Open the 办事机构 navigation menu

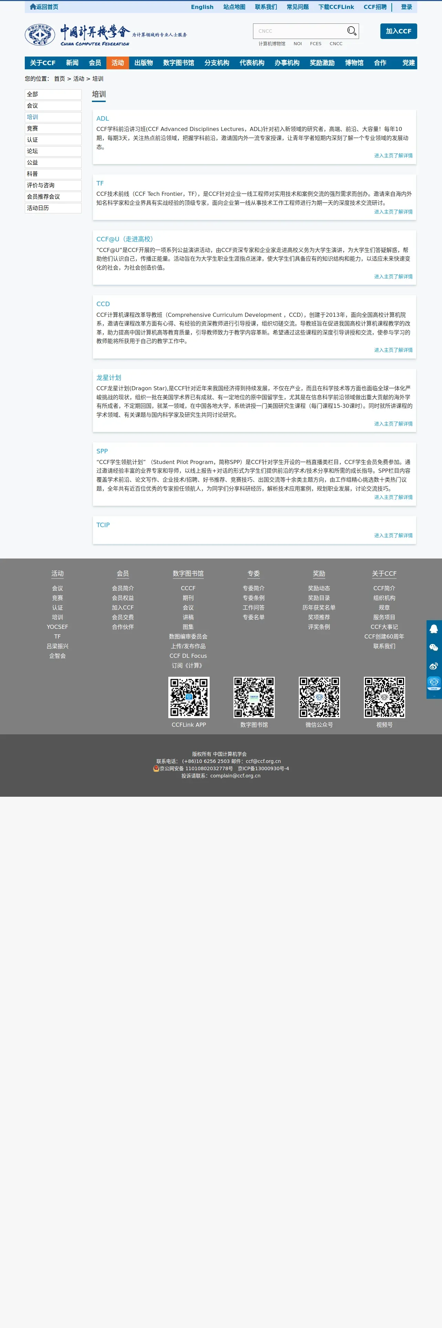[x=287, y=63]
